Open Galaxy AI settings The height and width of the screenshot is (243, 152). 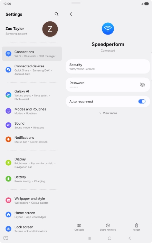32,95
